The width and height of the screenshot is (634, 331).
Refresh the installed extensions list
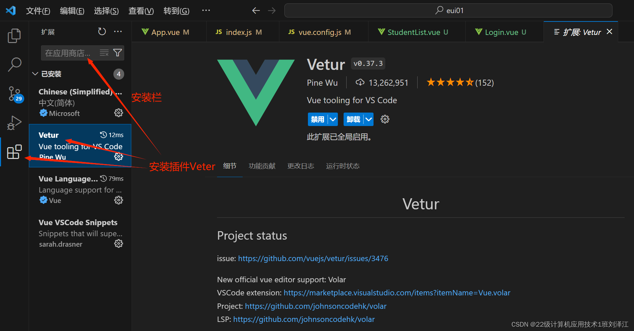[x=102, y=31]
